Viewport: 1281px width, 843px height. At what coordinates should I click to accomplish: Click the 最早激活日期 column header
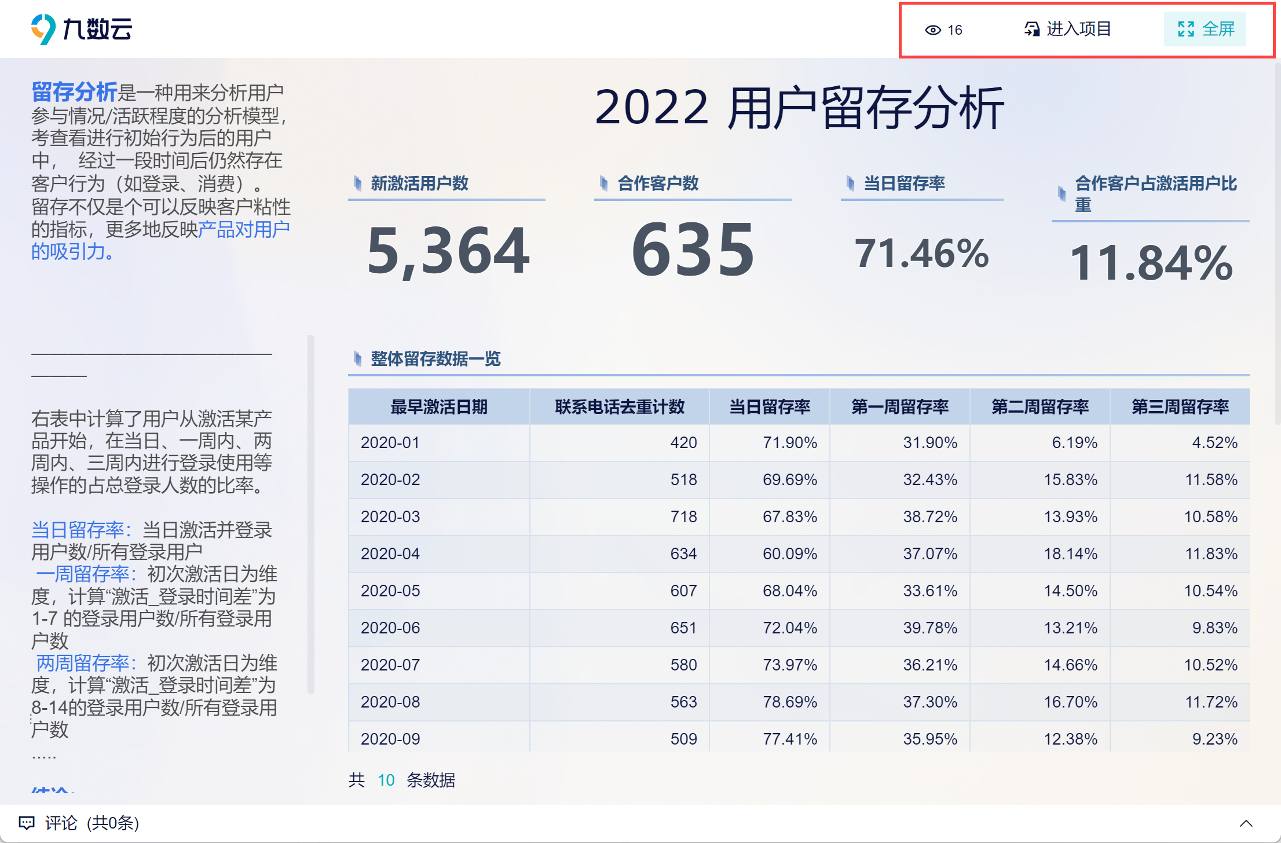coord(439,407)
